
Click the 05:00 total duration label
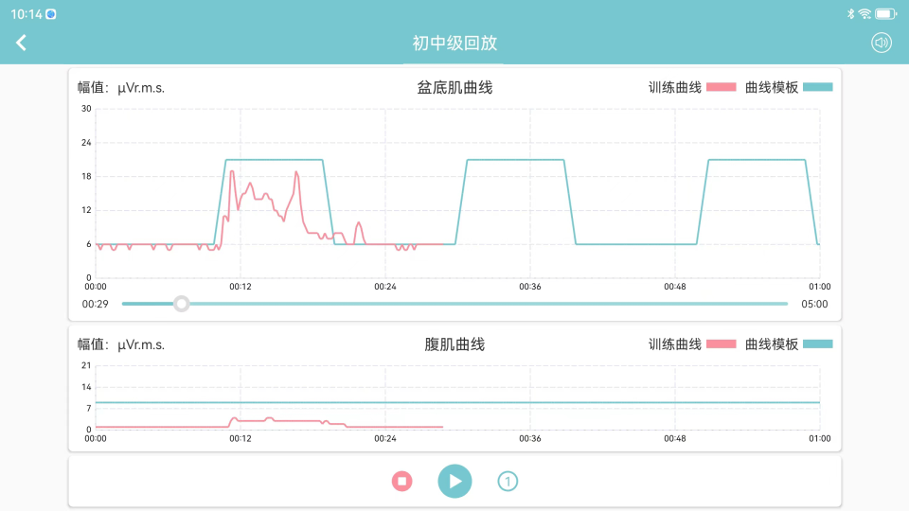[814, 305]
